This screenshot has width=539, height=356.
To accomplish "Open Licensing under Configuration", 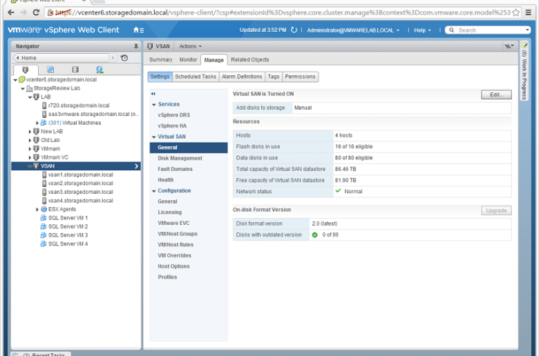I will coord(169,212).
